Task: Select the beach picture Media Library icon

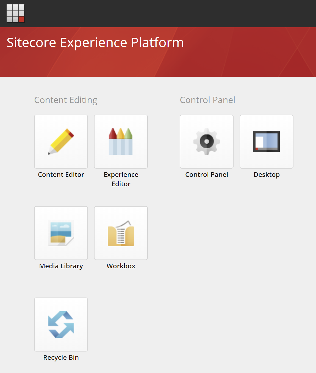Action: (61, 233)
